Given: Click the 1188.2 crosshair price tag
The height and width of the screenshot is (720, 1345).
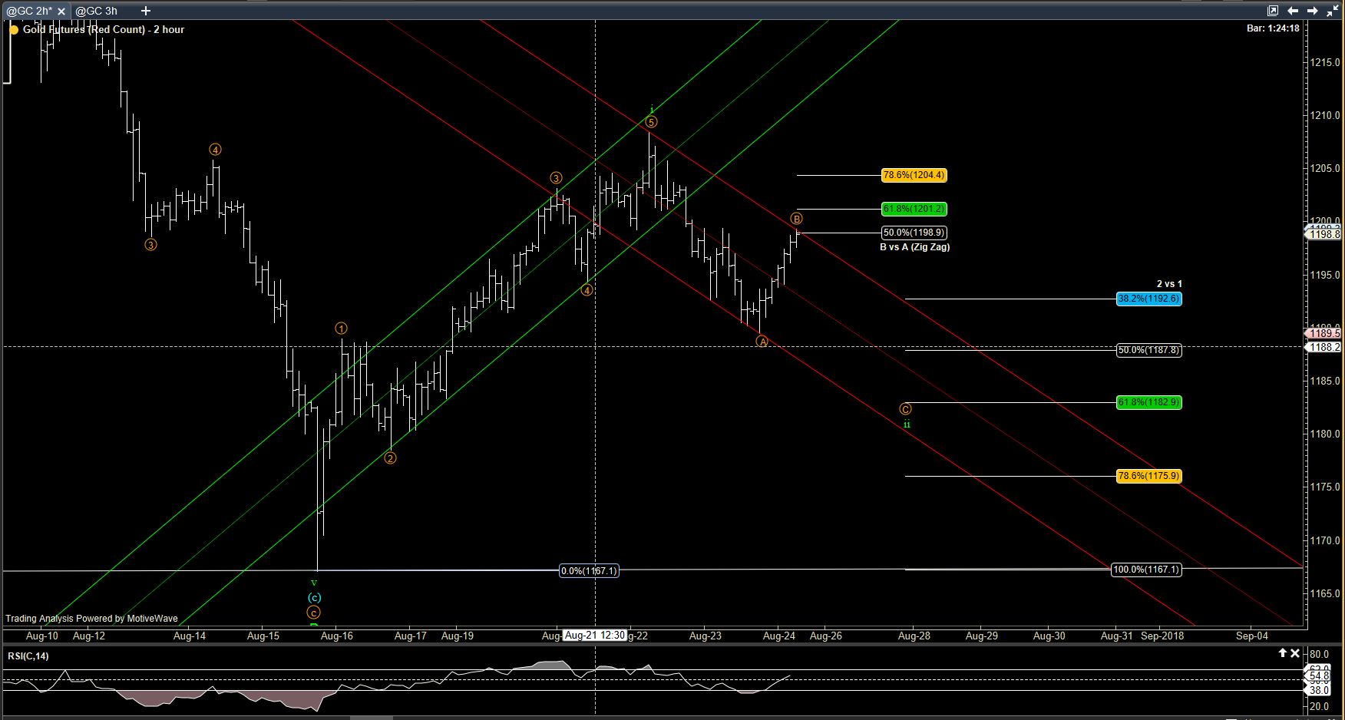Looking at the screenshot, I should (1324, 347).
